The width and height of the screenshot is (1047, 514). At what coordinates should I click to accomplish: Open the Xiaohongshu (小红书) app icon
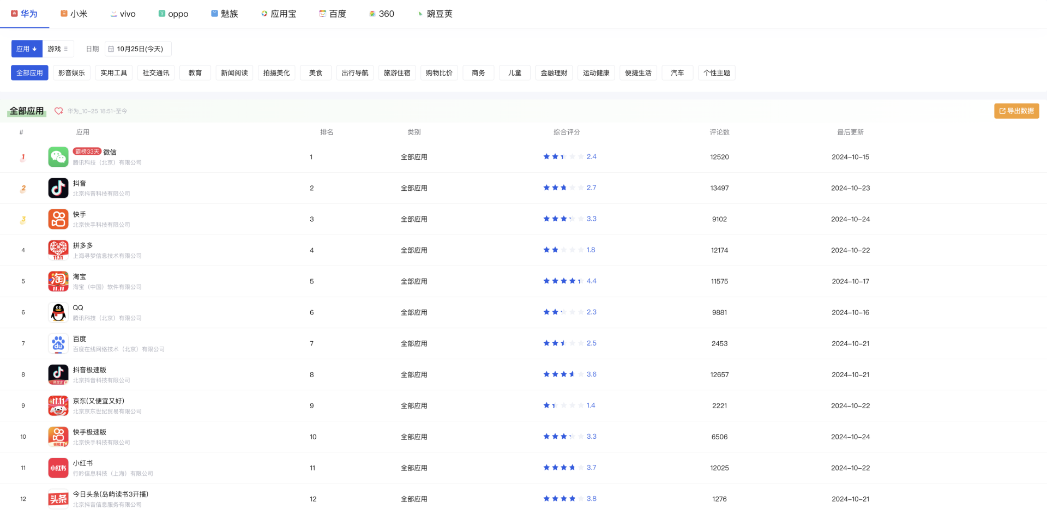pos(58,468)
